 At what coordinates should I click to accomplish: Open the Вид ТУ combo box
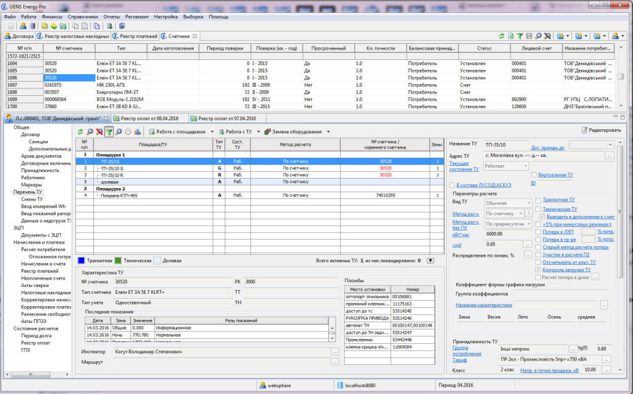click(x=508, y=203)
